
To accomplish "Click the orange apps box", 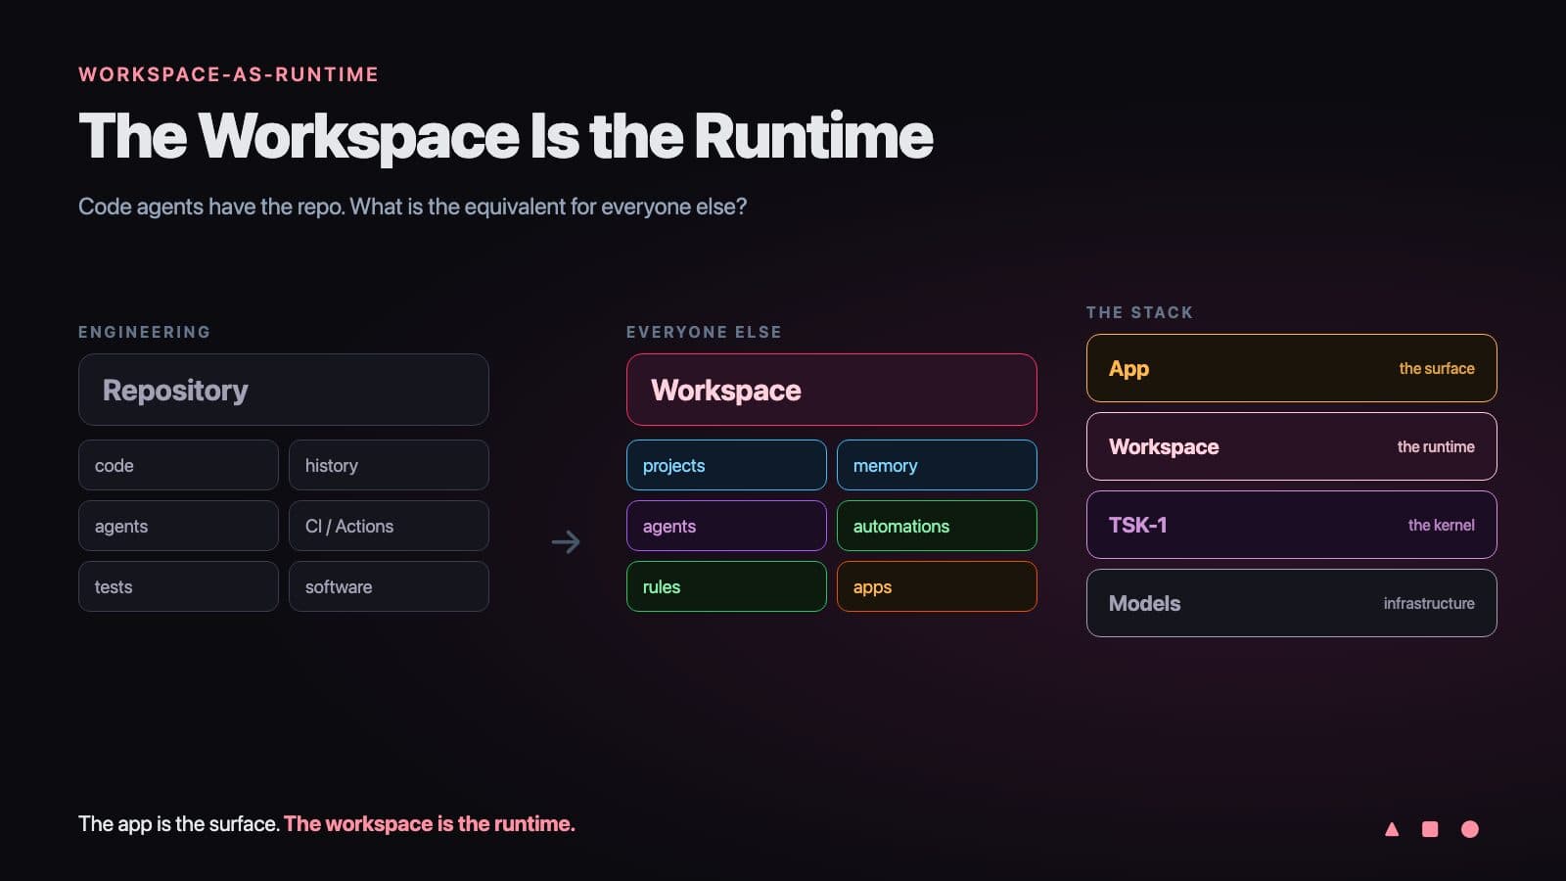I will tap(937, 586).
